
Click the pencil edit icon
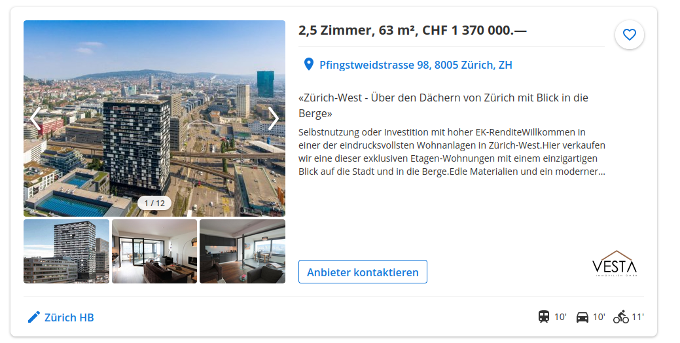[34, 317]
